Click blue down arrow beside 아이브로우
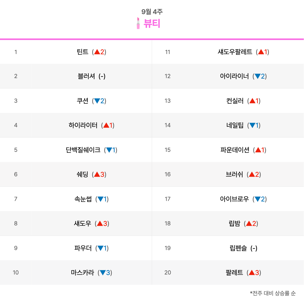The height and width of the screenshot is (304, 304). coord(258,199)
